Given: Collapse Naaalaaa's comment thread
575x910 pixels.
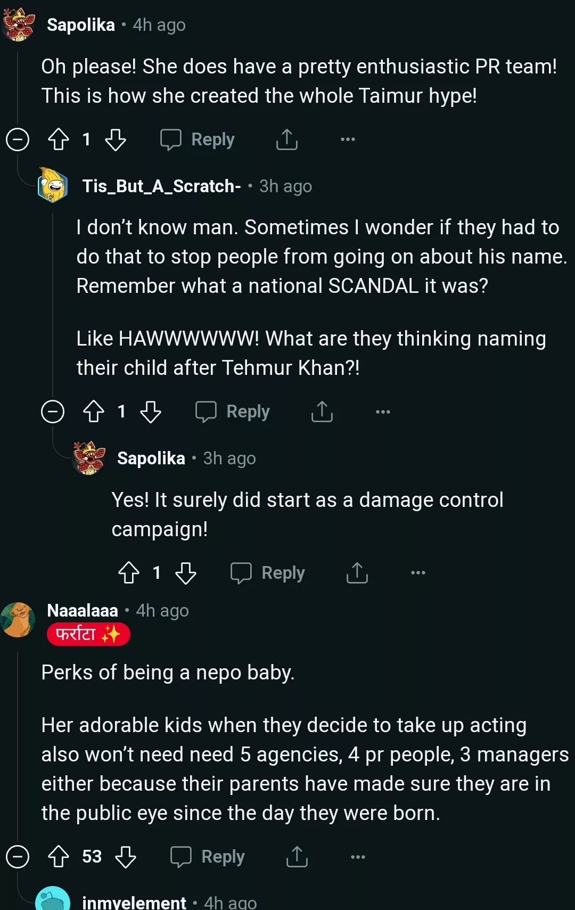Looking at the screenshot, I should coord(18,857).
